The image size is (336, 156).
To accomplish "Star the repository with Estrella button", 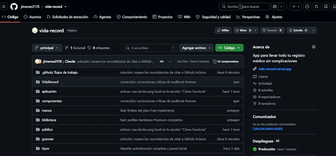I will [x=298, y=30].
